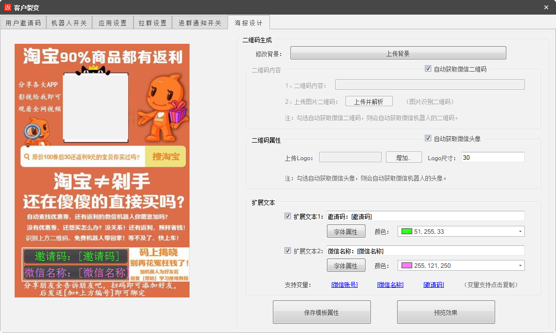Copy the [微信账号] variable link

(345, 285)
